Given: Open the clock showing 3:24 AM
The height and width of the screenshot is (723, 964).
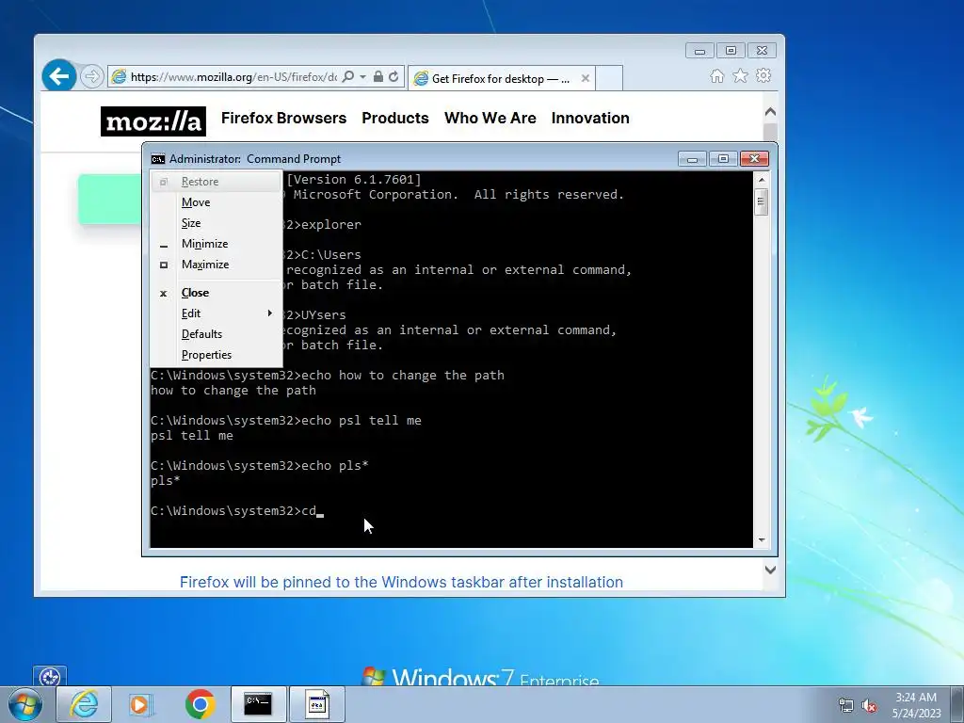Looking at the screenshot, I should (x=916, y=705).
